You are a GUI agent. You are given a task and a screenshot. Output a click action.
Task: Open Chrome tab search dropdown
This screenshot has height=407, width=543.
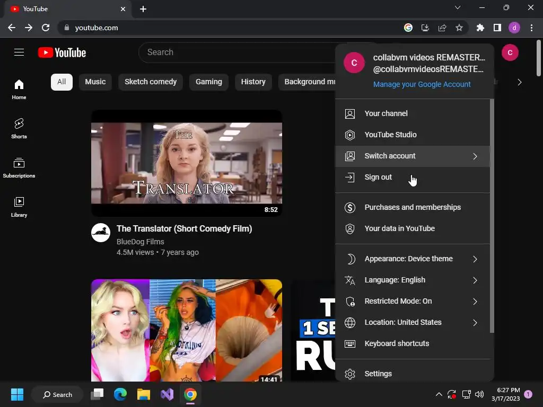pos(458,7)
